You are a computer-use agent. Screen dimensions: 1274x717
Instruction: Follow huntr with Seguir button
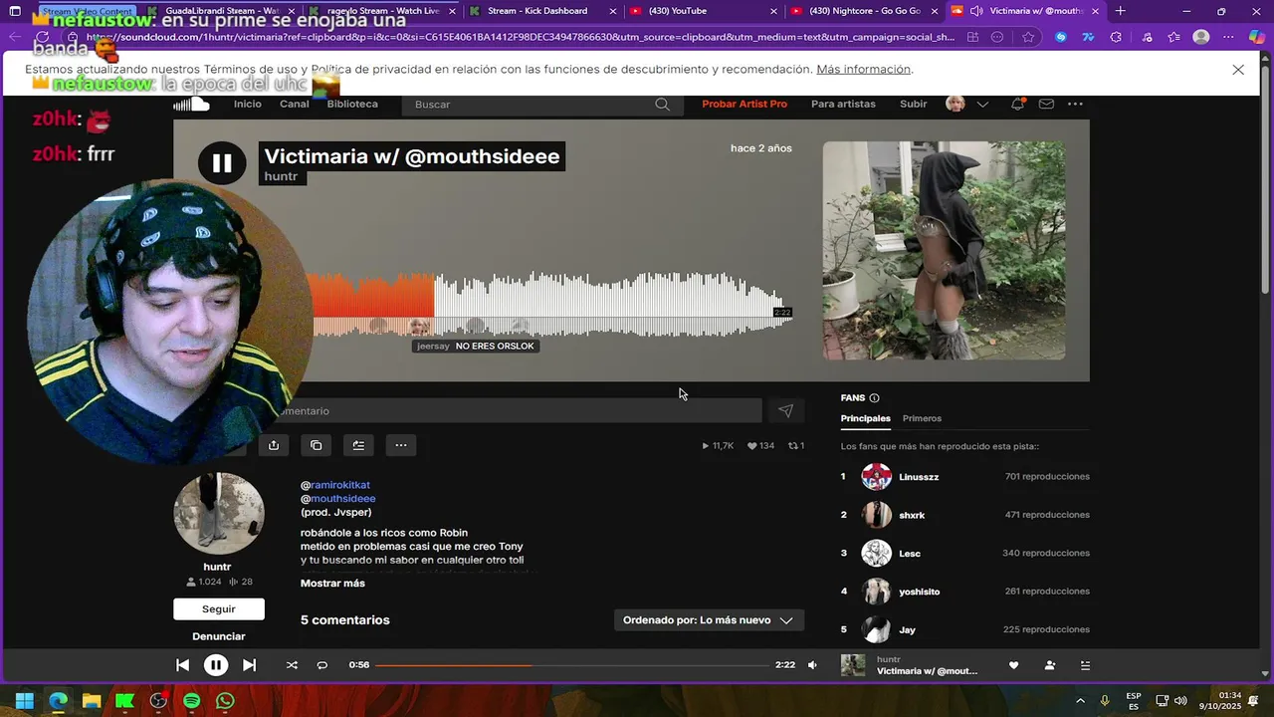pyautogui.click(x=219, y=609)
